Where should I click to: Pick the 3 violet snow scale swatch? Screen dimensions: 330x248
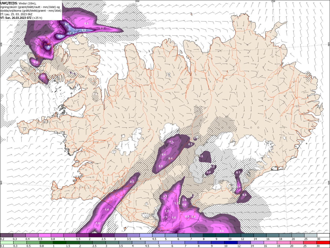(x=120, y=235)
